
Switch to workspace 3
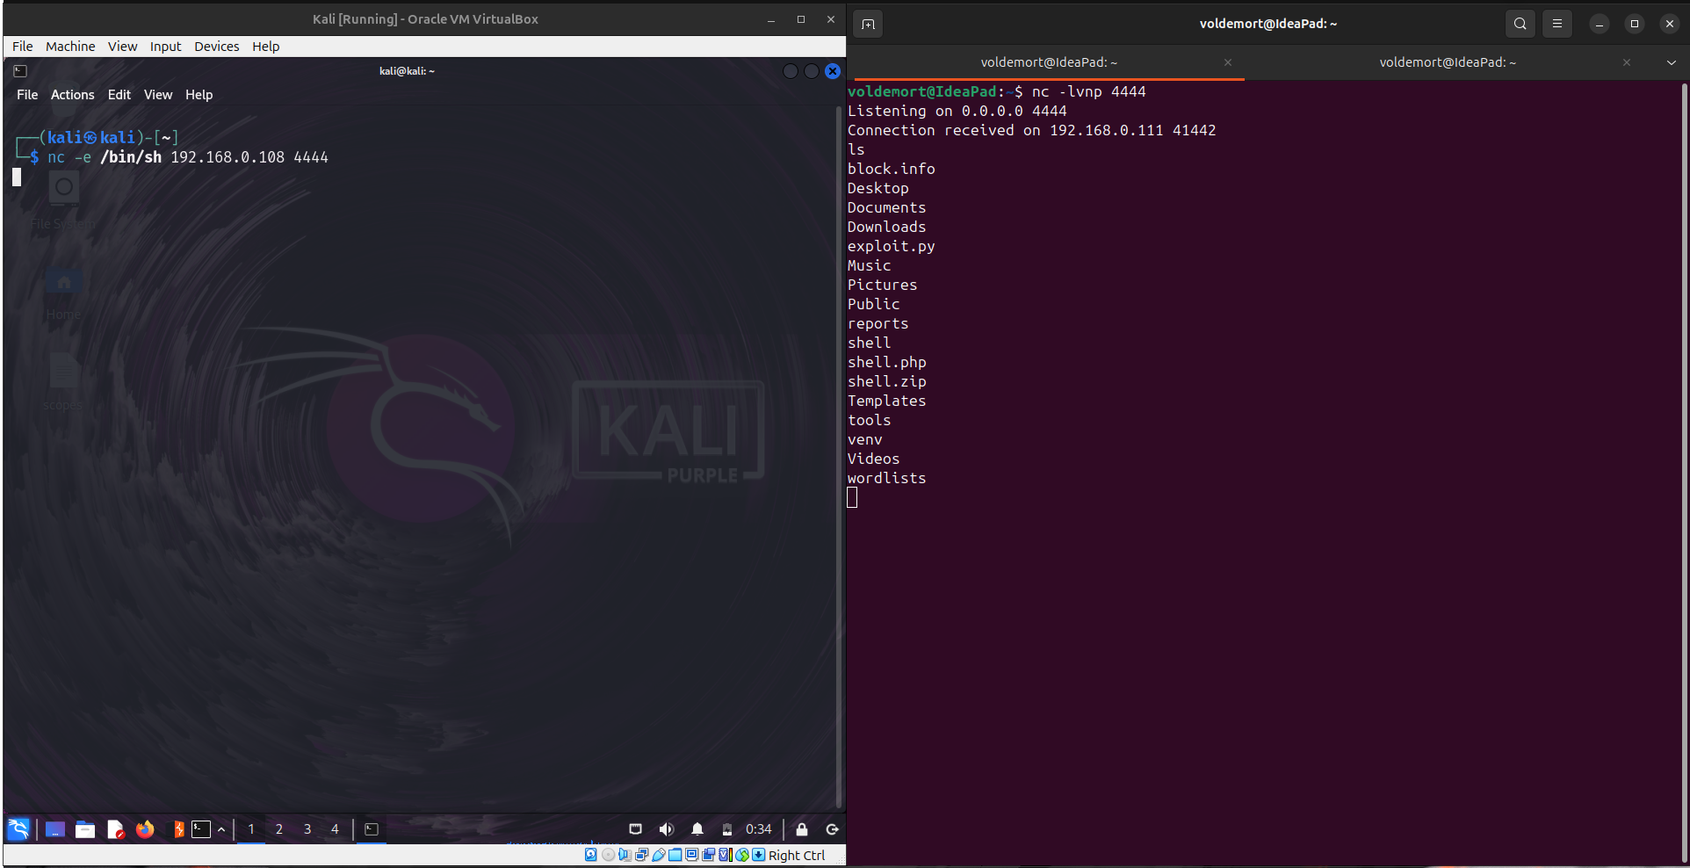pos(307,829)
